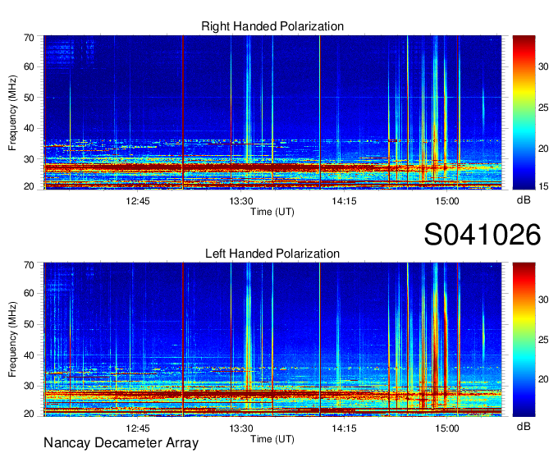Click the 50 frequency tick on top plot
The height and width of the screenshot is (453, 558).
[x=29, y=98]
